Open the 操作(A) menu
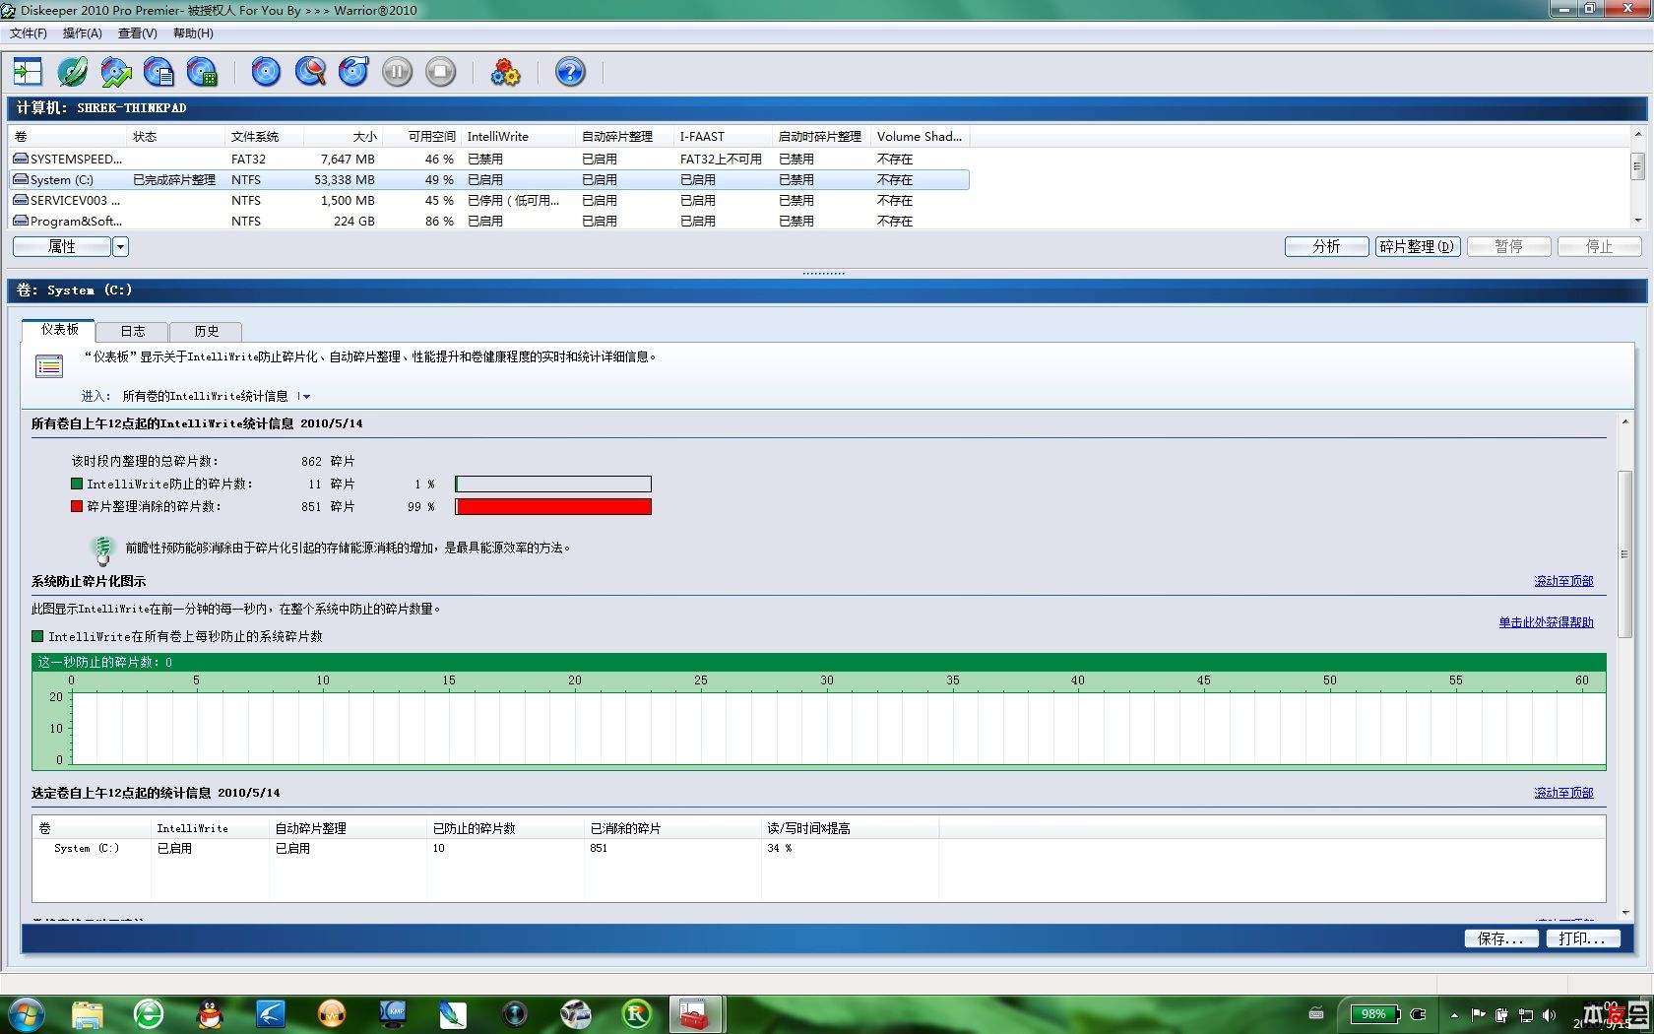 coord(82,33)
